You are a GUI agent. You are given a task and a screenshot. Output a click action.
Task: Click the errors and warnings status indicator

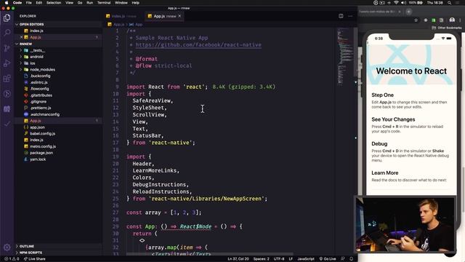point(12,259)
